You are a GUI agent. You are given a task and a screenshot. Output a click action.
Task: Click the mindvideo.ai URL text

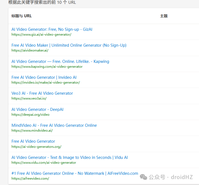[x=32, y=131]
